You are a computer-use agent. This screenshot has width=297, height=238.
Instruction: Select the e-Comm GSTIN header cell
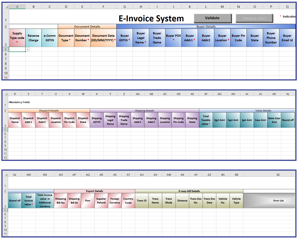[49, 37]
